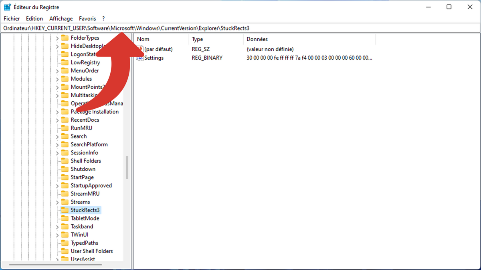Expand the Streams key
Screen dimensions: 481x270
coord(57,202)
